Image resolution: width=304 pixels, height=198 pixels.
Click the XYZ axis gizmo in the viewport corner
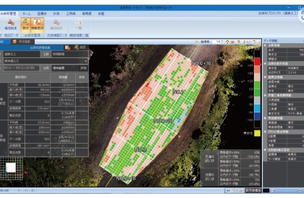pyautogui.click(x=12, y=168)
